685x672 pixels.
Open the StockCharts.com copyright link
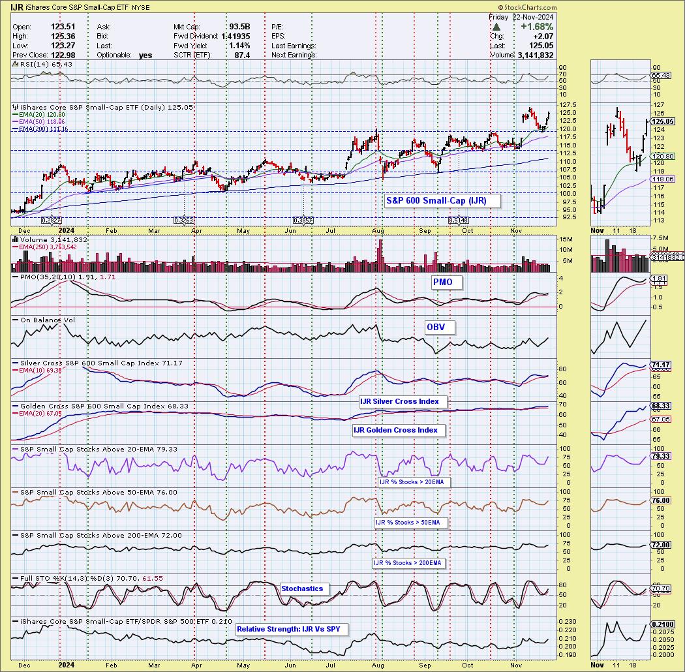pos(528,7)
